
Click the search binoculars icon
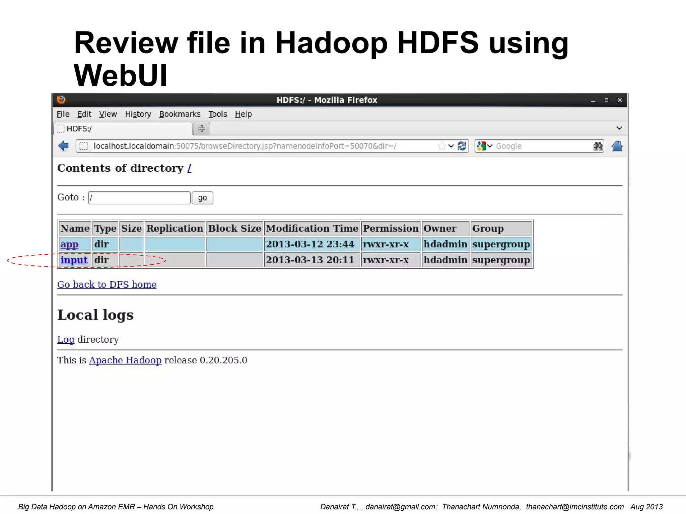pos(598,146)
